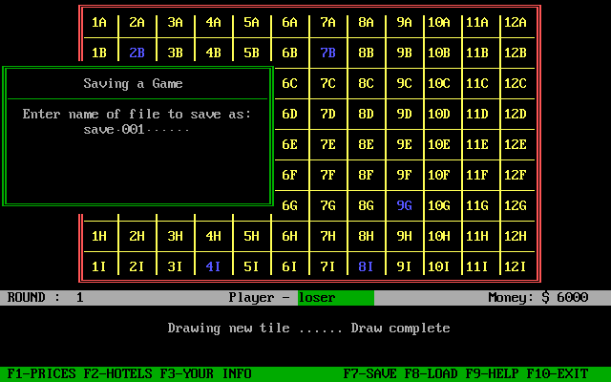Select board tile 6G

(290, 206)
